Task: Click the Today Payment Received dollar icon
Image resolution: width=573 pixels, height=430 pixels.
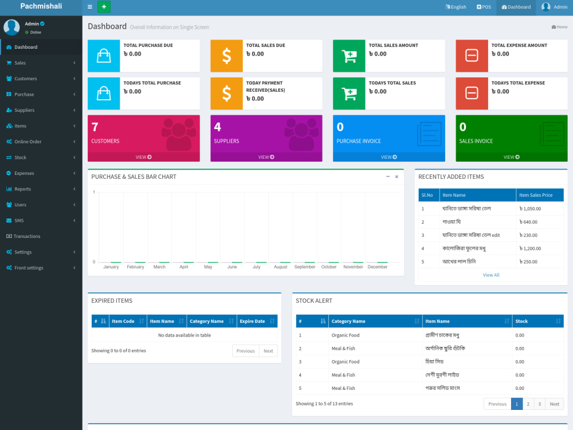Action: coord(226,93)
